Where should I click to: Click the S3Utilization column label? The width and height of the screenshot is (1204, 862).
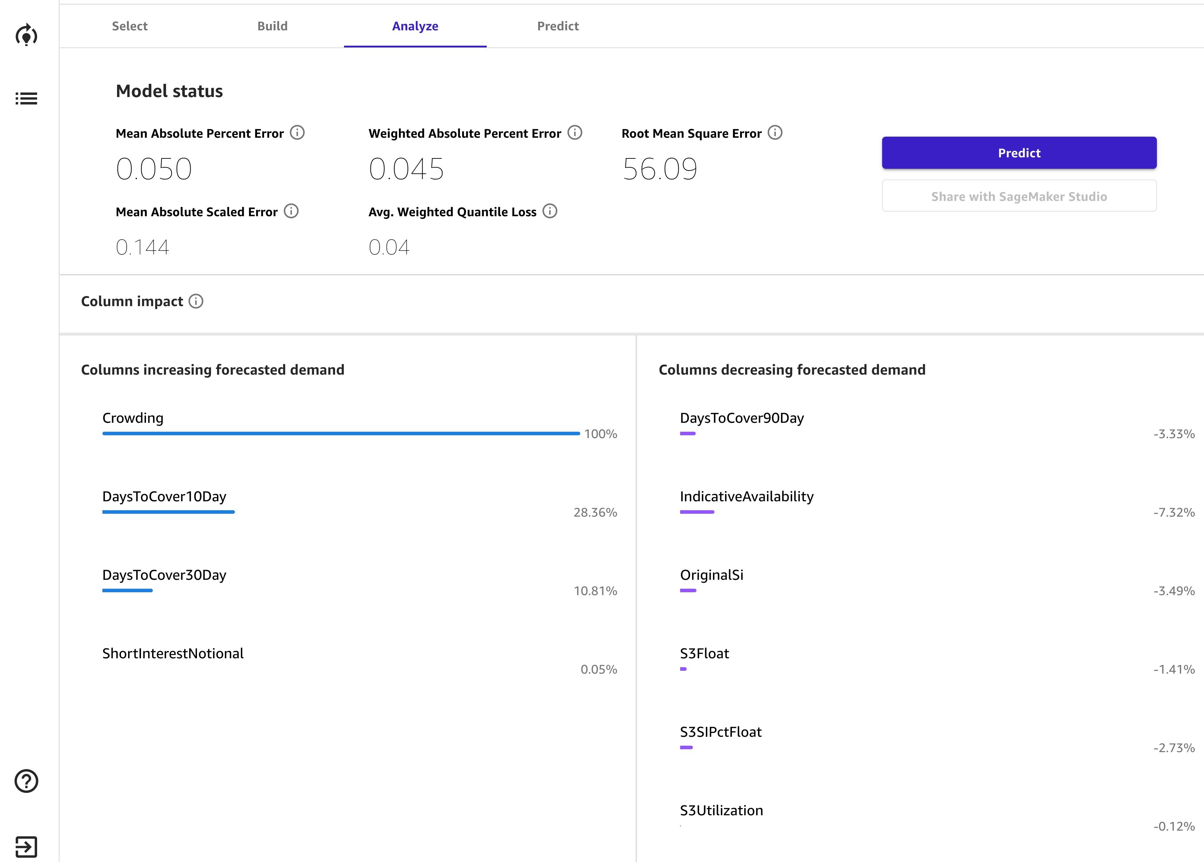tap(722, 811)
